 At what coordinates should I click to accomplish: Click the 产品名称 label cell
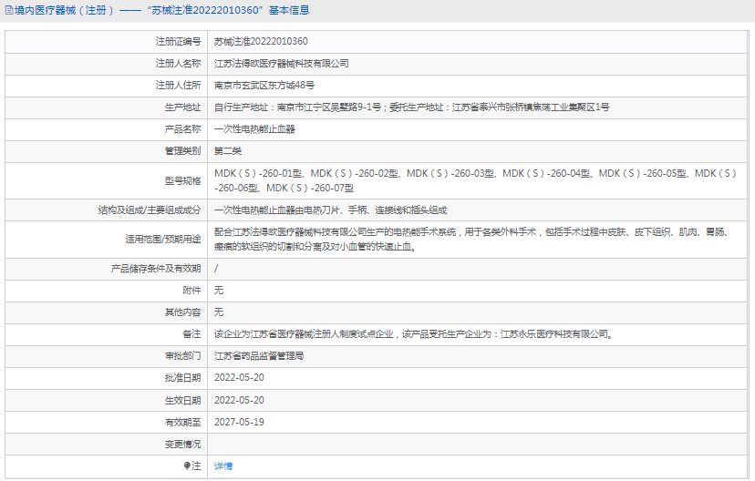[x=107, y=129]
